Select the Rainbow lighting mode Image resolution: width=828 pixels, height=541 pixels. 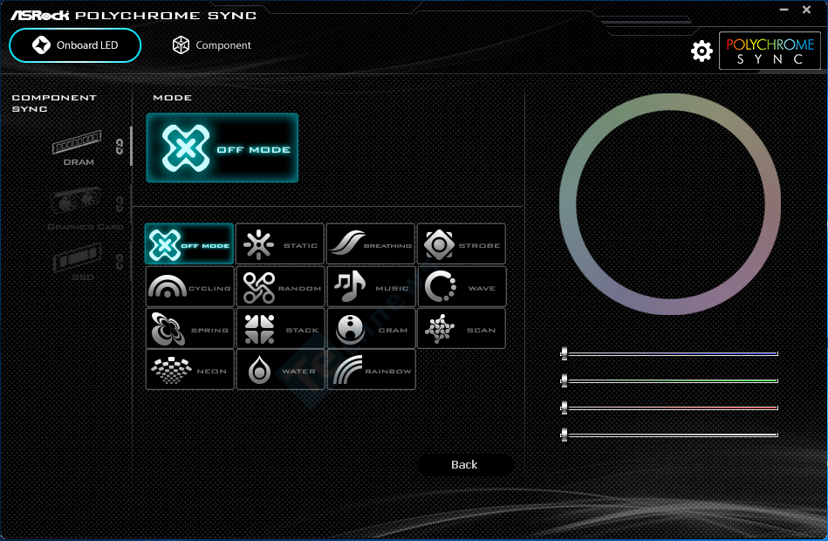pos(371,369)
